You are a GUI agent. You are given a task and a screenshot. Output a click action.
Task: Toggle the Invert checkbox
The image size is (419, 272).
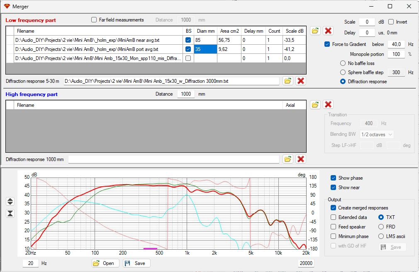[x=391, y=22]
